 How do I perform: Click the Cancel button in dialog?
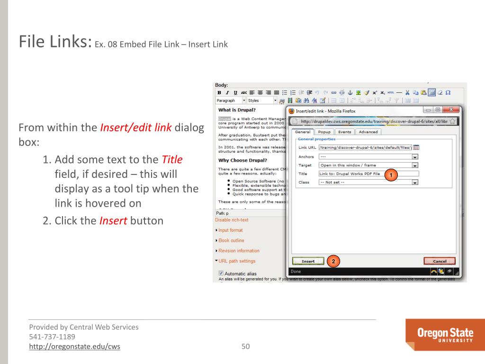pyautogui.click(x=440, y=261)
